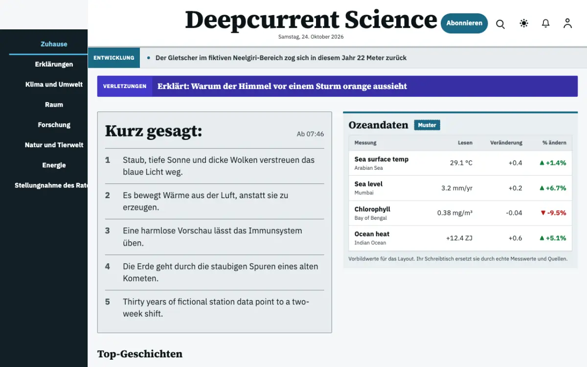Open Erklärungen in the sidebar
Screen dimensions: 587x367
click(54, 64)
